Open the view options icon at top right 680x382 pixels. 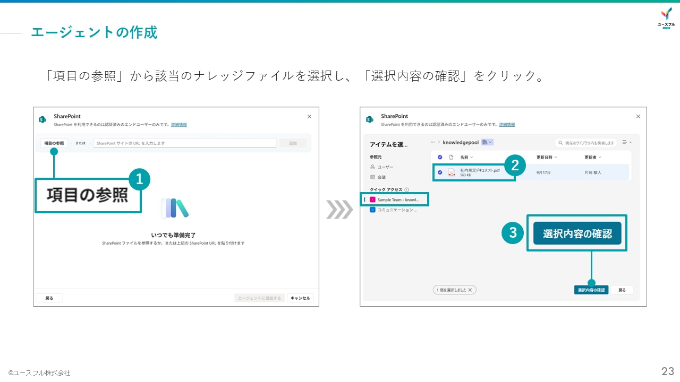click(x=625, y=142)
